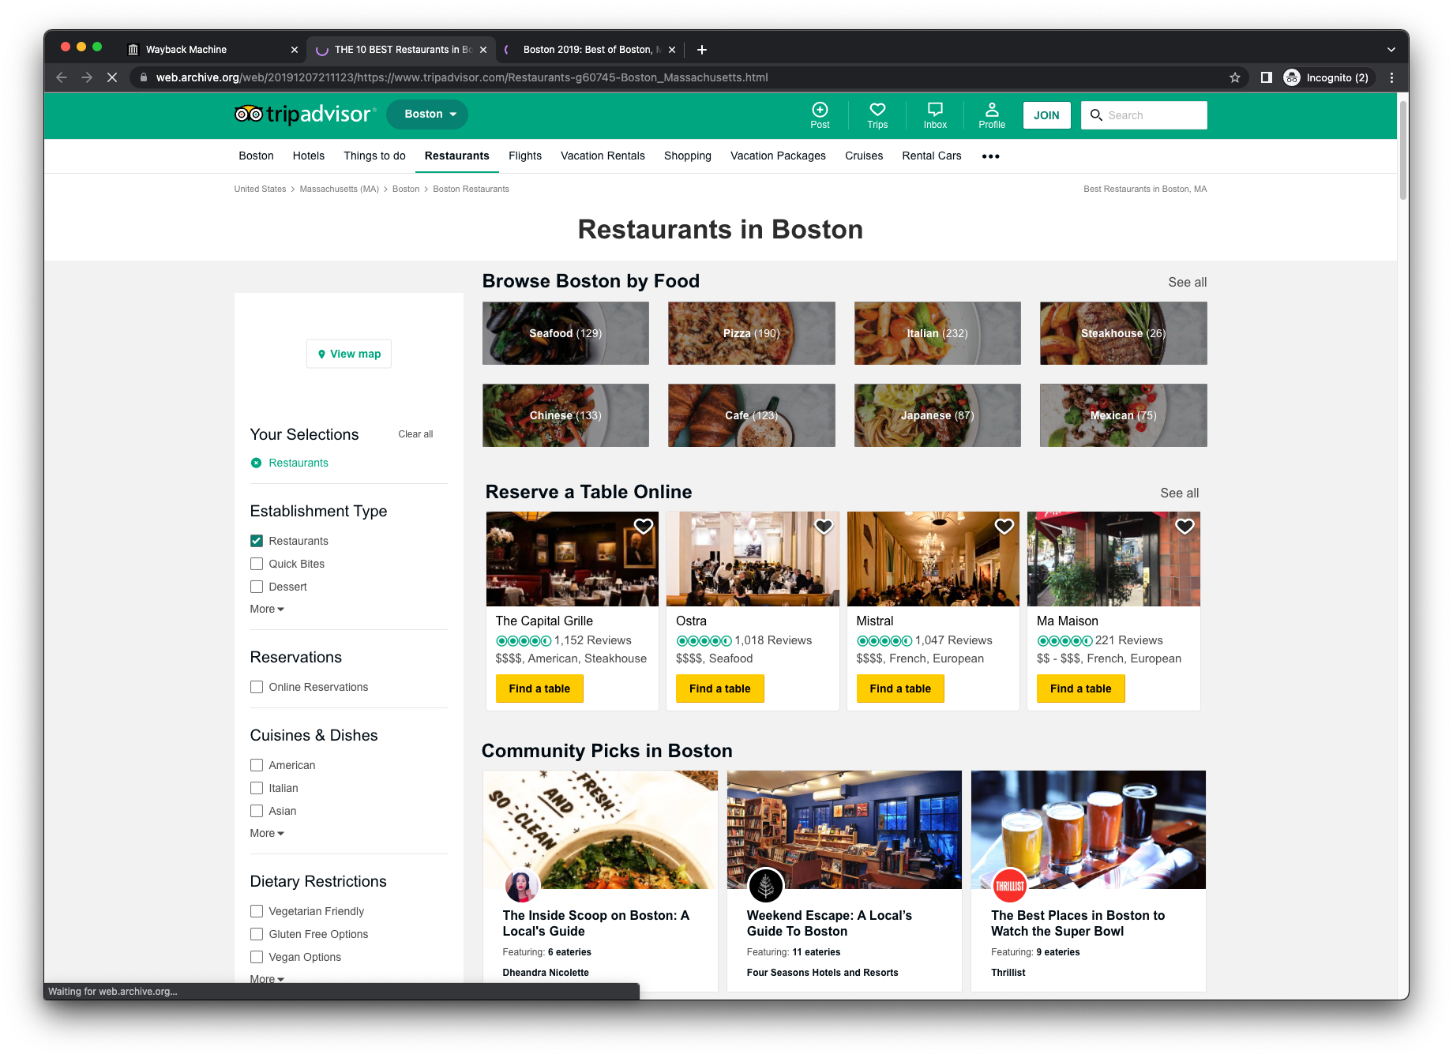Open the Trips heart icon
The image size is (1453, 1058).
877,115
